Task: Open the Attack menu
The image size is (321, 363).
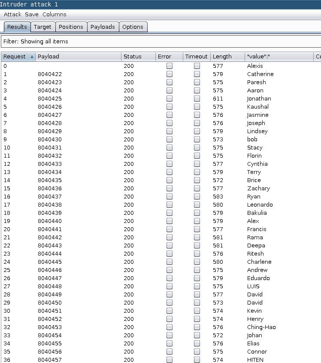Action: (12, 14)
